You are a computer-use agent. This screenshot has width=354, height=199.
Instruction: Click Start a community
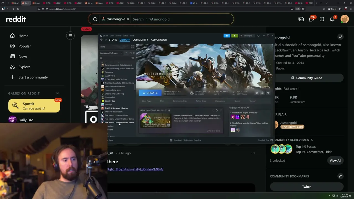(x=29, y=77)
